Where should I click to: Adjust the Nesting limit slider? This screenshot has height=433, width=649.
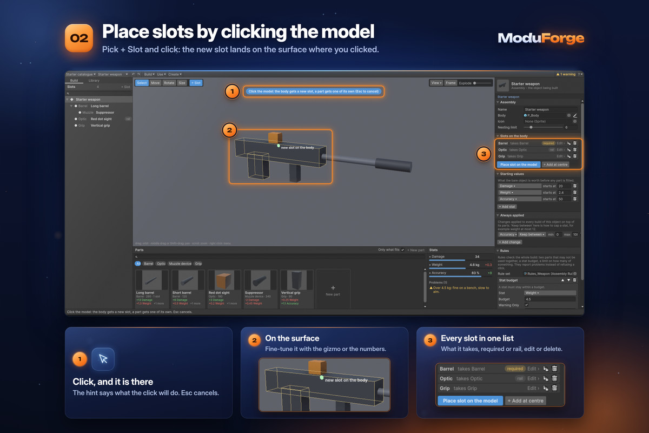543,127
